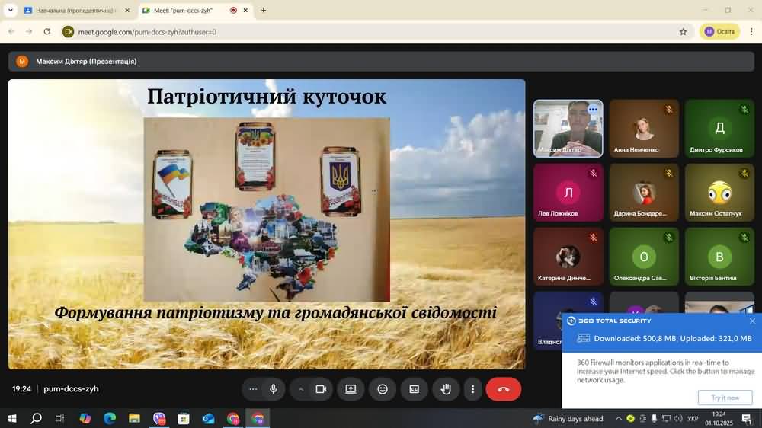Close the 360 Total Security popup

[752, 321]
